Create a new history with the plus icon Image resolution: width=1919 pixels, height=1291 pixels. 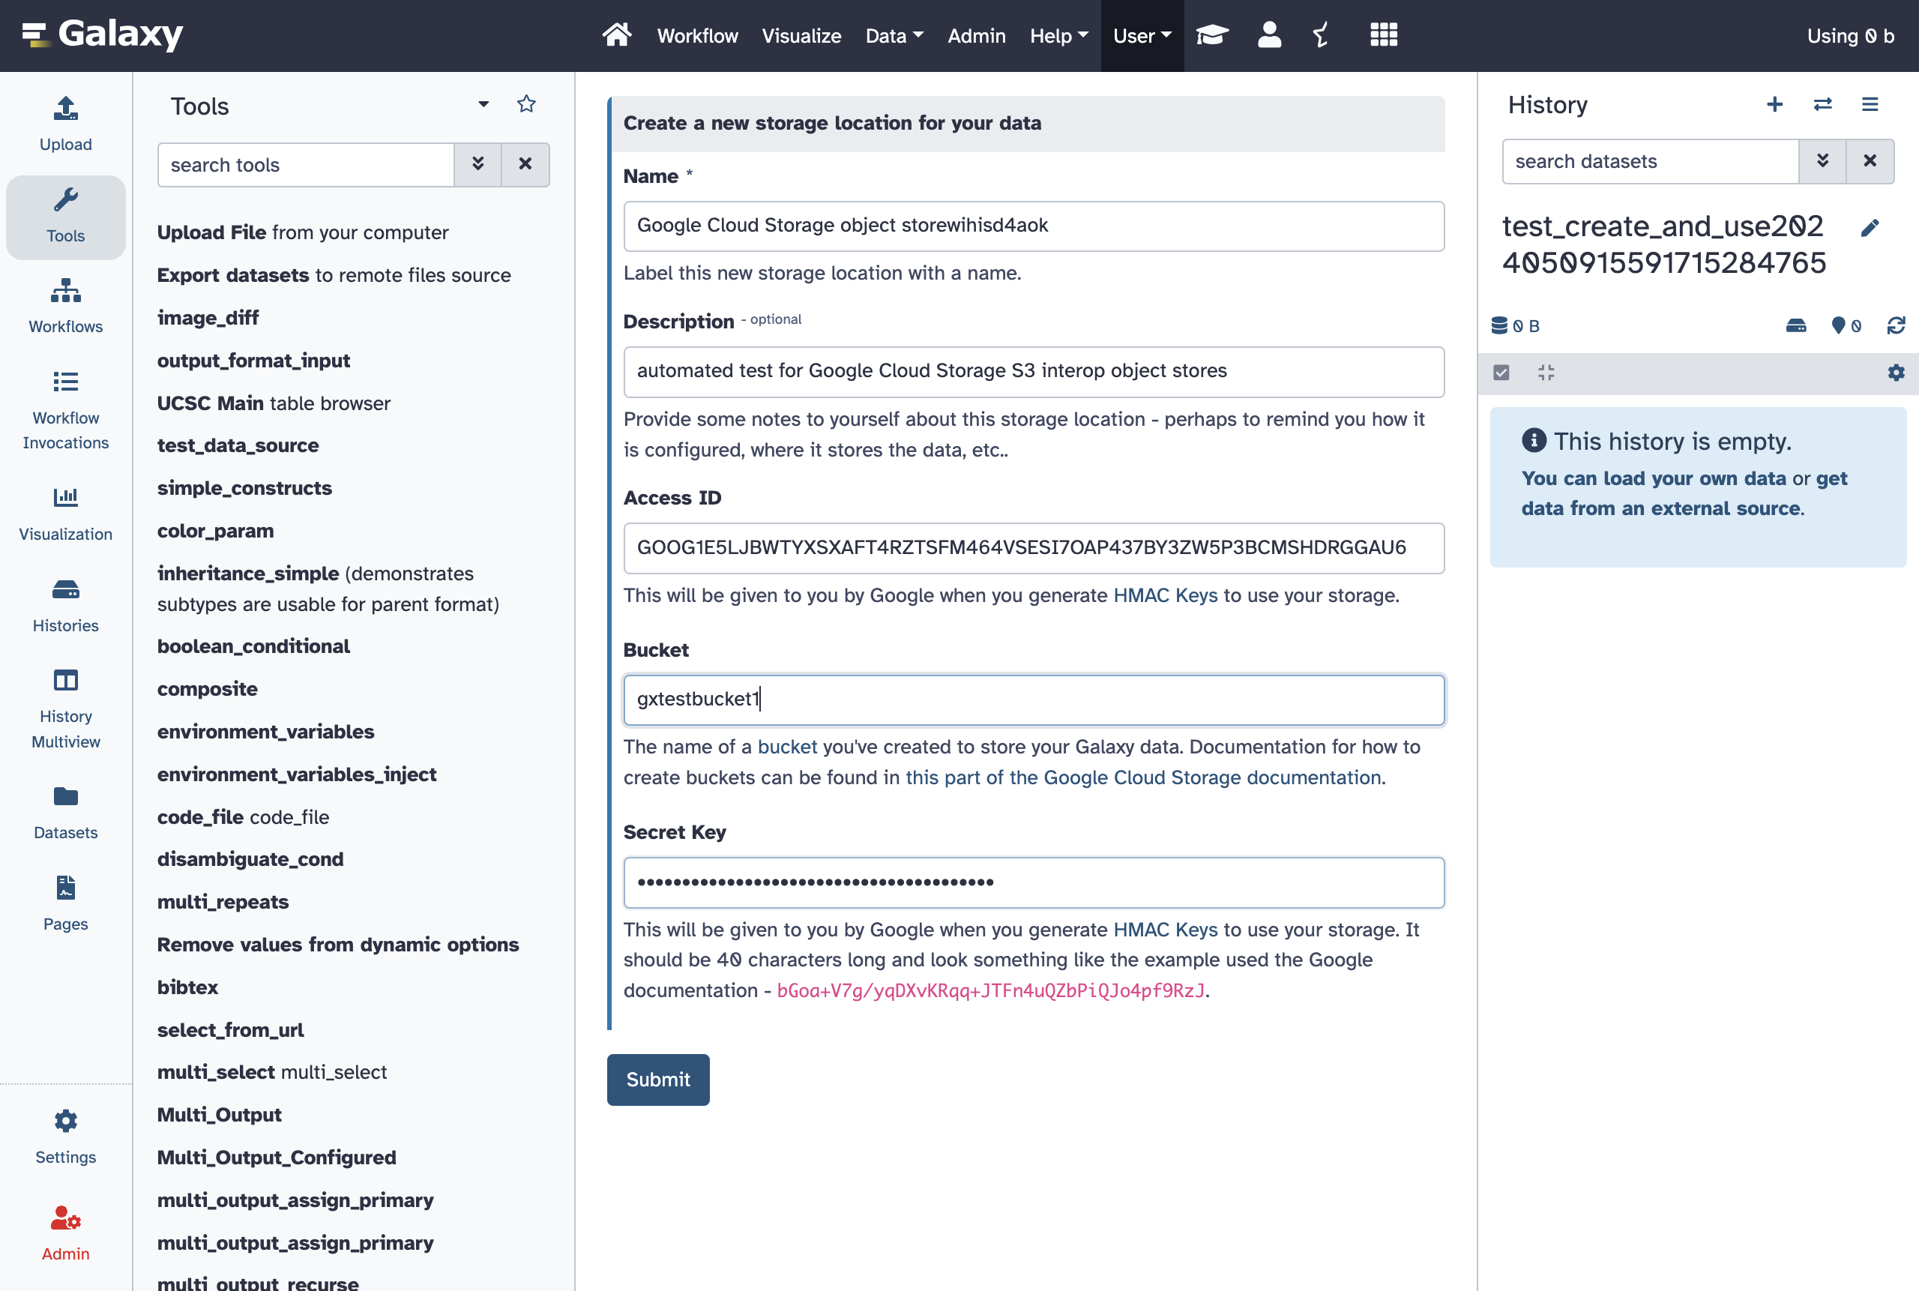[x=1775, y=104]
